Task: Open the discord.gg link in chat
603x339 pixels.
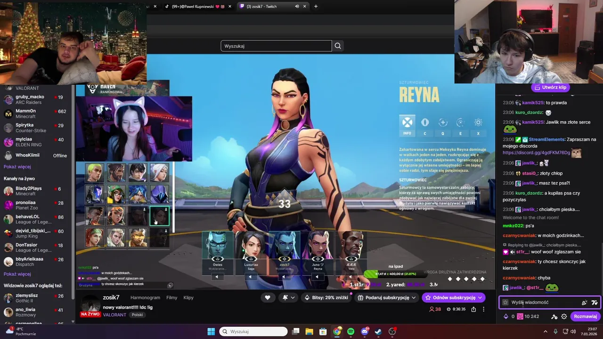Action: pyautogui.click(x=537, y=153)
